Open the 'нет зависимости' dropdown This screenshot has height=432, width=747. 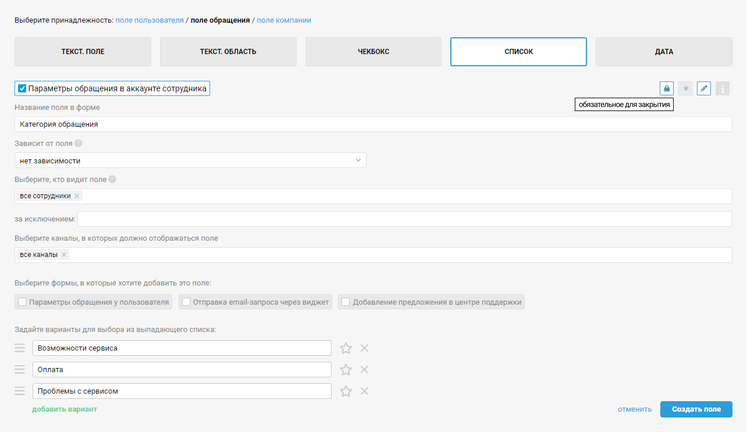(190, 160)
